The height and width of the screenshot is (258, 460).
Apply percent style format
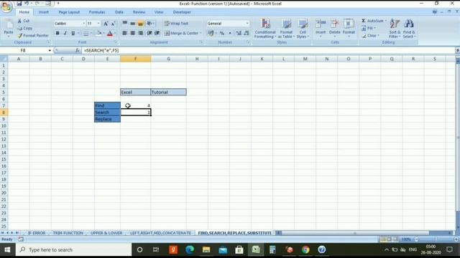222,33
